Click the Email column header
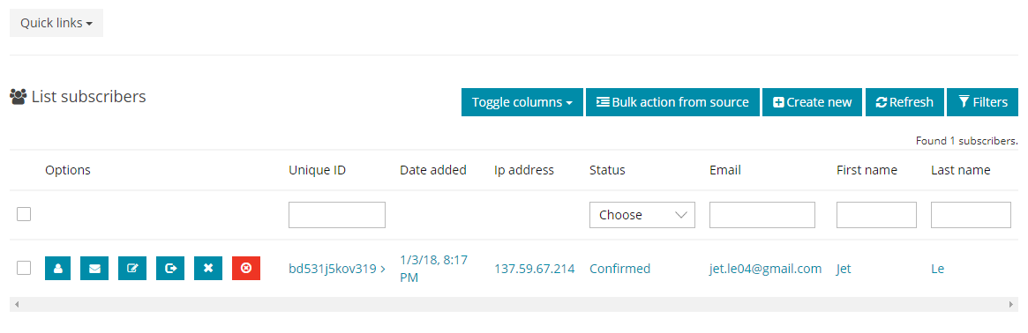1028x333 pixels. pyautogui.click(x=725, y=170)
